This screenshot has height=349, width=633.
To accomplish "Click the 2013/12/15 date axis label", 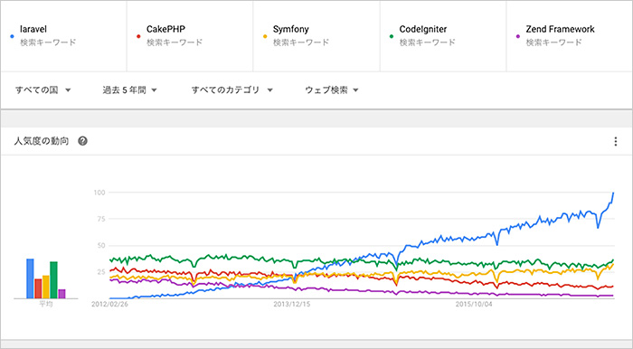I will click(x=292, y=304).
